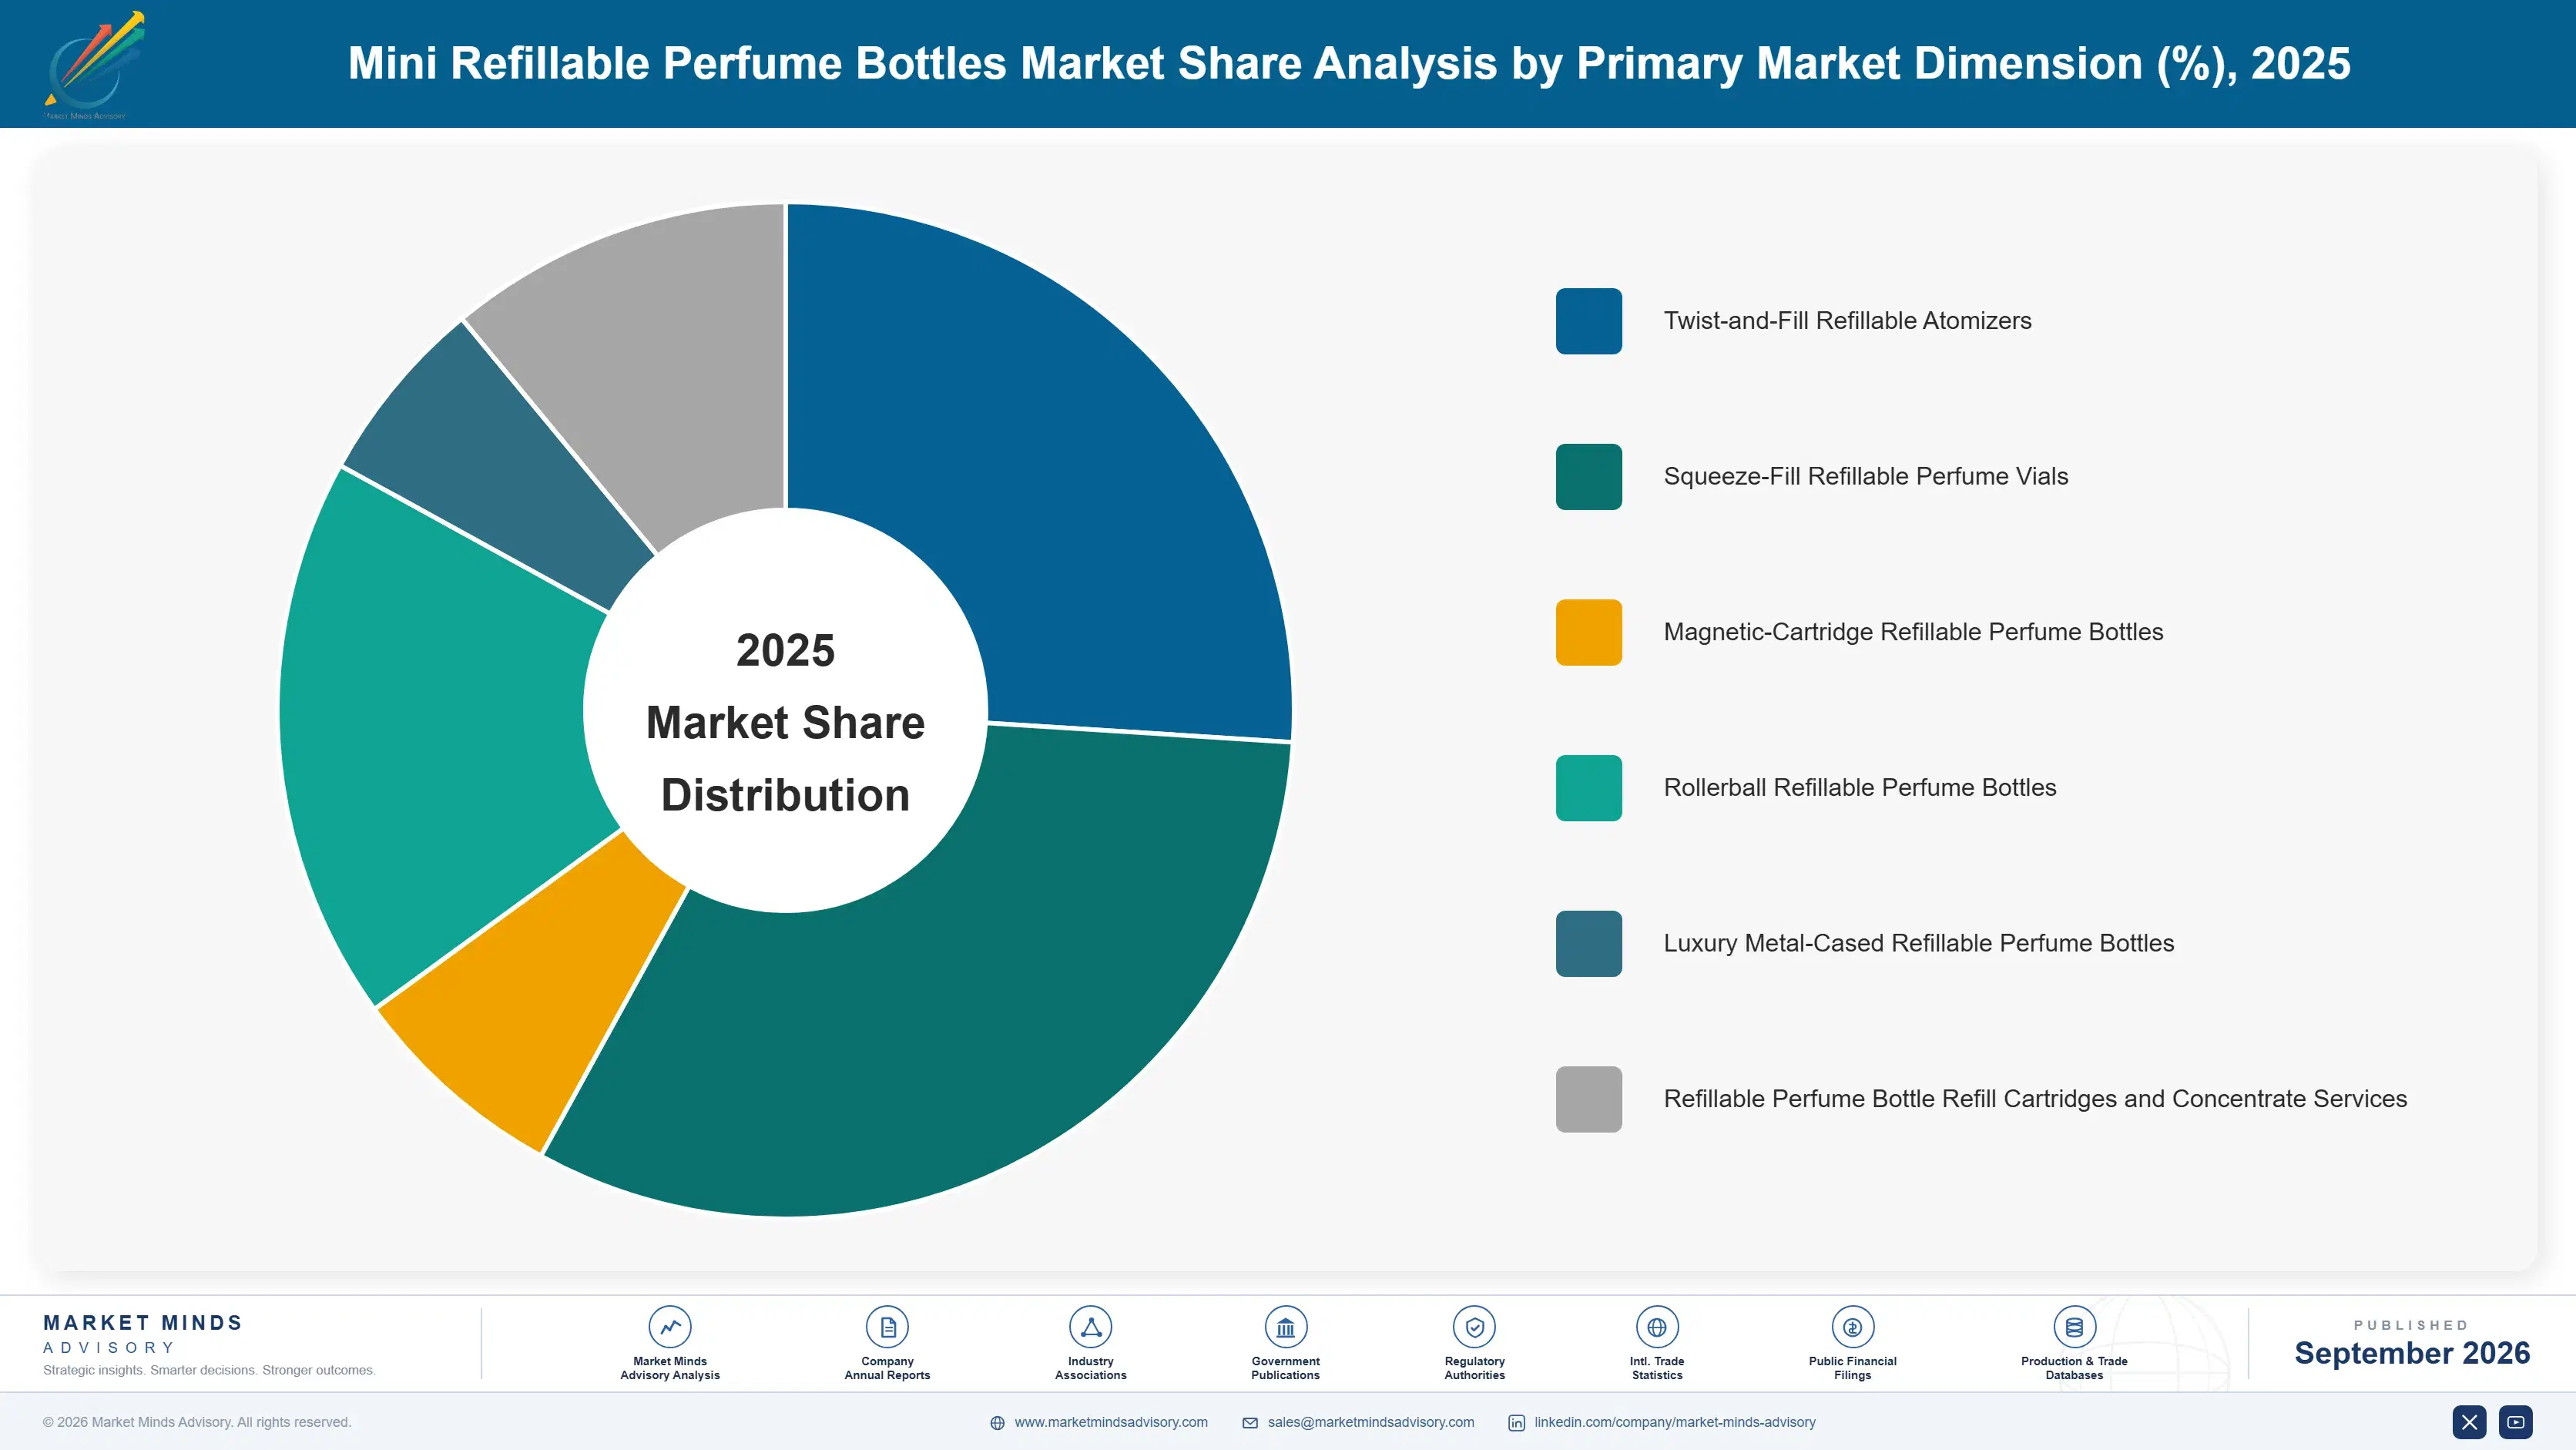Click 'Rollerball Refillable Perfume Bottles' legend label
Viewport: 2576px width, 1450px height.
[x=1860, y=788]
